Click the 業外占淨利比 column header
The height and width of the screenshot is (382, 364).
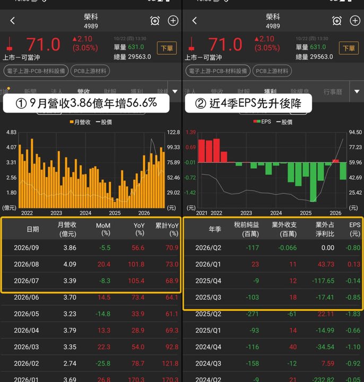(x=325, y=229)
